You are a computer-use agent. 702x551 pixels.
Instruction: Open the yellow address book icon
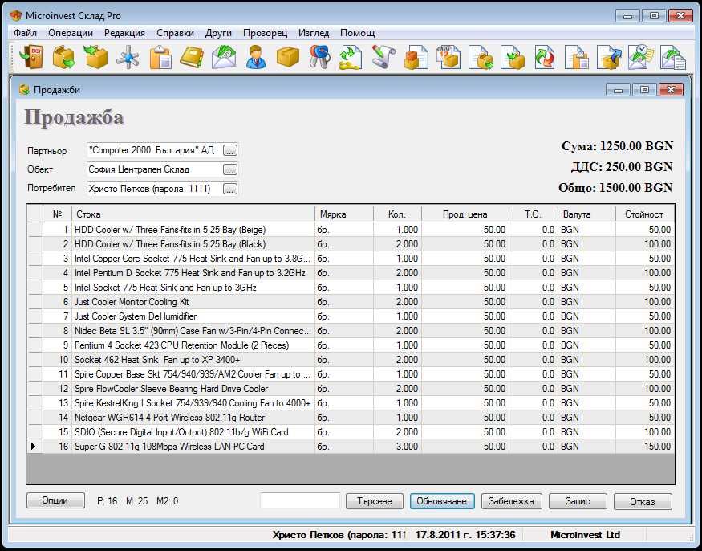tap(192, 57)
